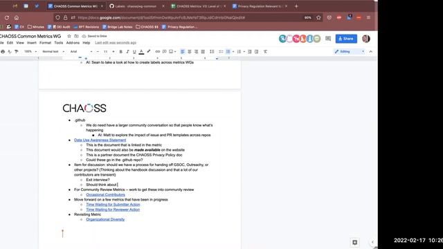
Task: Open the Insert menu
Action: pyautogui.click(x=32, y=43)
